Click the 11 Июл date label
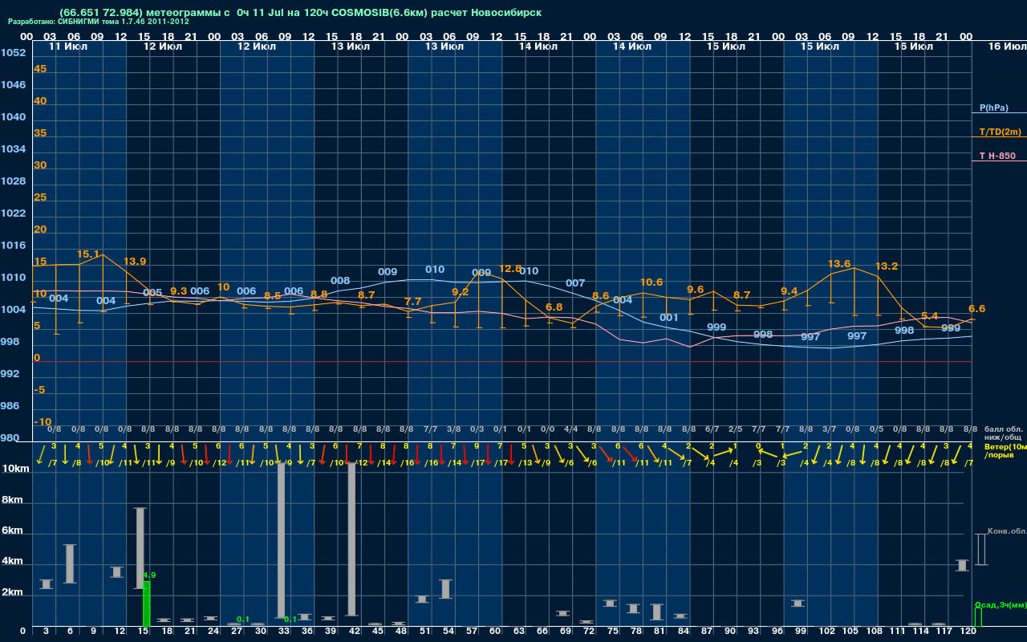The image size is (1027, 642). [x=69, y=47]
